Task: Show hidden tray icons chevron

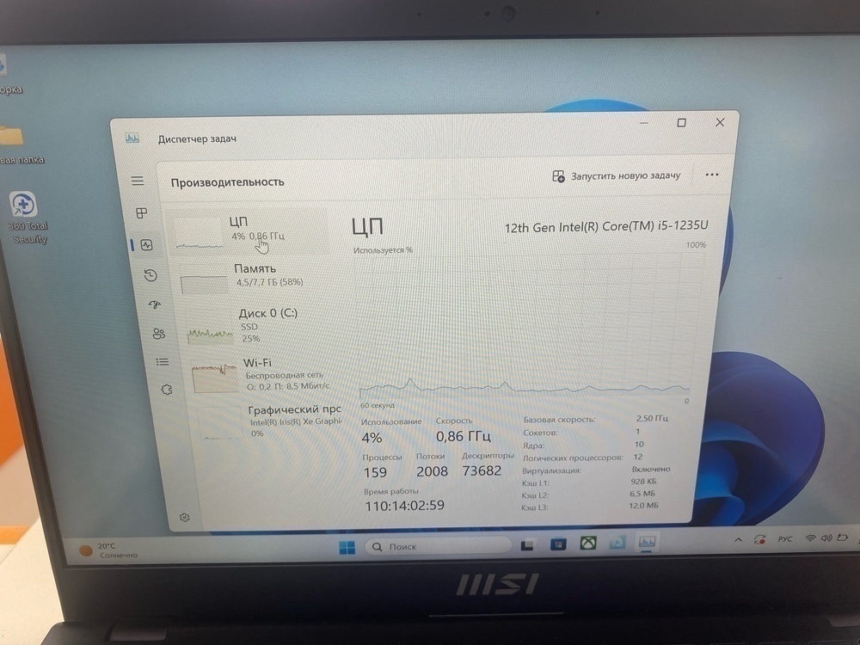Action: [x=738, y=540]
